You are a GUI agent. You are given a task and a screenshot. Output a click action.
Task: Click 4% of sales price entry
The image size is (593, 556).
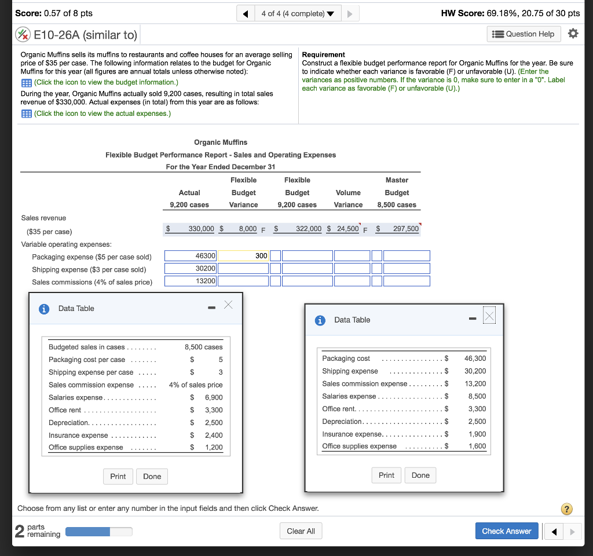click(x=196, y=385)
